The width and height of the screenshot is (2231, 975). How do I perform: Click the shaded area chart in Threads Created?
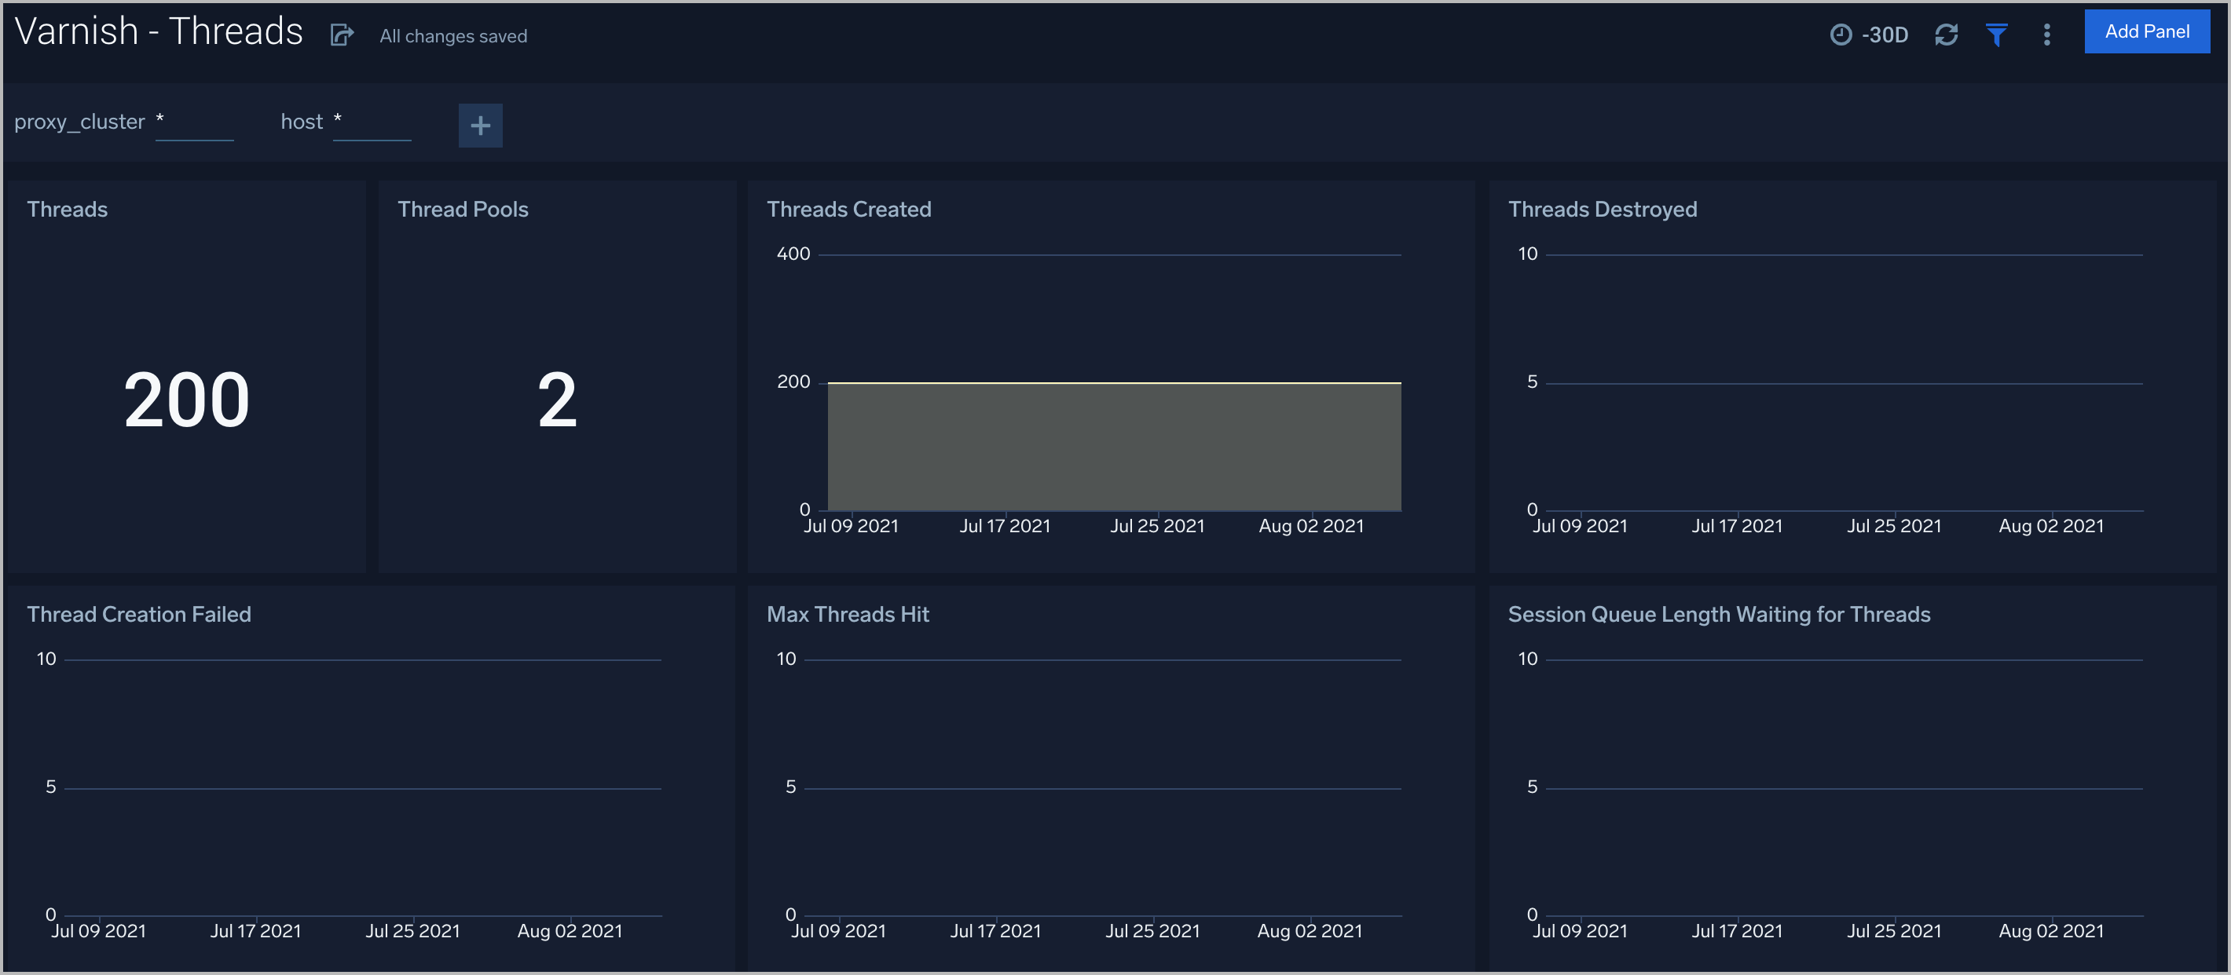1114,446
